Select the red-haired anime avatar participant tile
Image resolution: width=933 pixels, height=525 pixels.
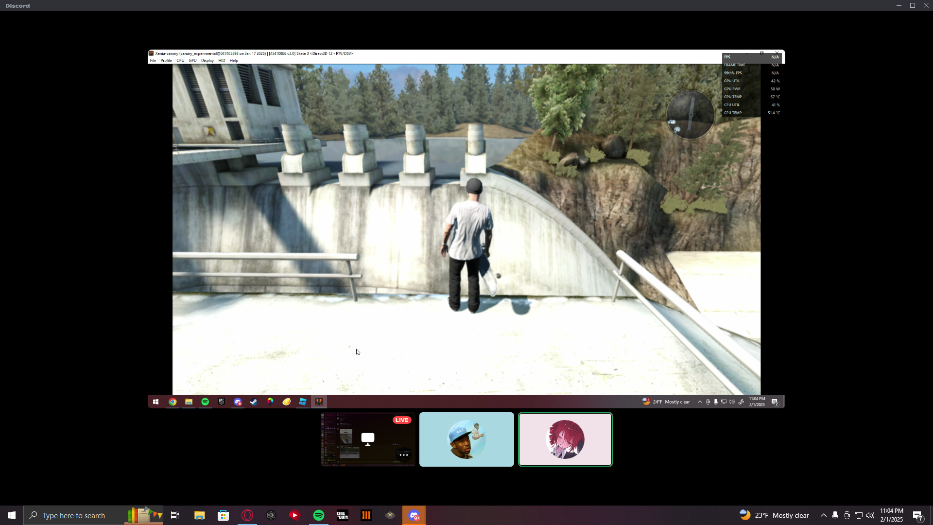565,439
